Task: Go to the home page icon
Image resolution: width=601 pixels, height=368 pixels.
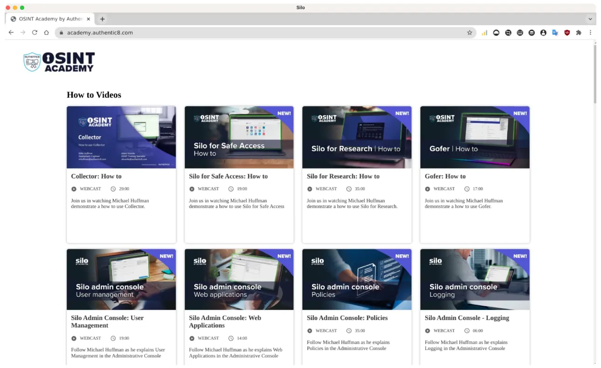Action: click(x=46, y=33)
